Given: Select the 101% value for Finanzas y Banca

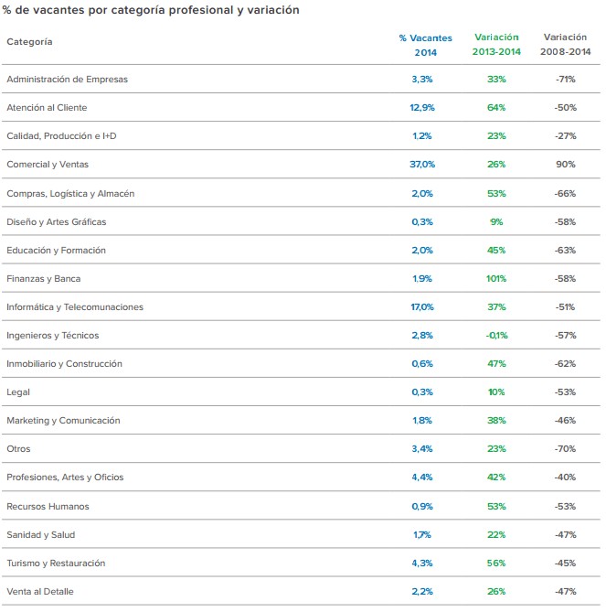Looking at the screenshot, I should click(x=496, y=279).
